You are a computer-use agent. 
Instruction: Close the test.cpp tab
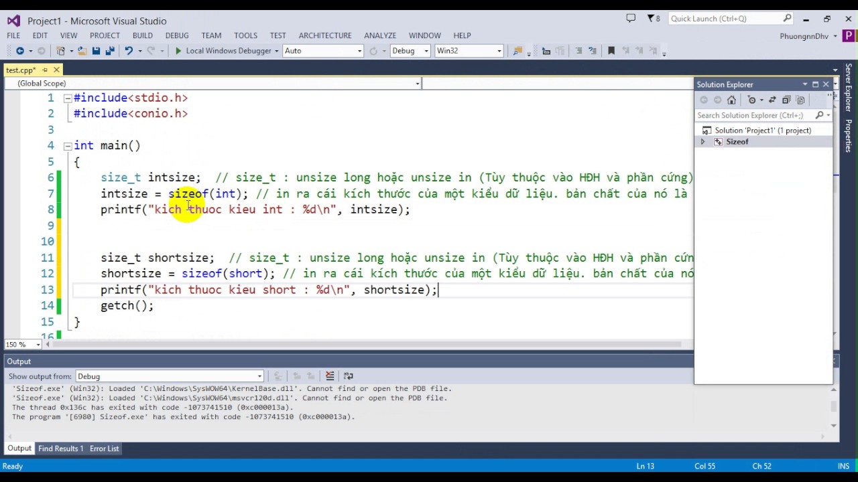pos(56,70)
